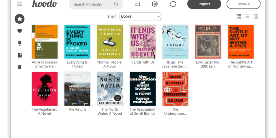Open the Shelf dropdown showing Books

(x=140, y=16)
